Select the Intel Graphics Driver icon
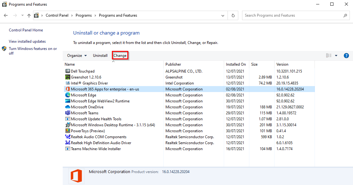The height and width of the screenshot is (185, 353). (67, 83)
